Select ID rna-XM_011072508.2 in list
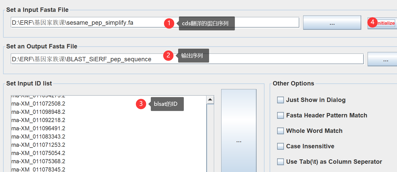The height and width of the screenshot is (172, 397). (38, 104)
